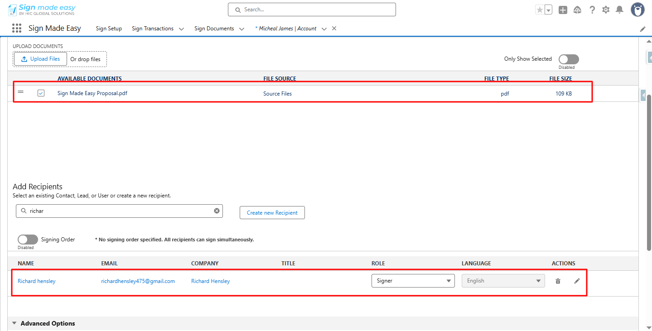The height and width of the screenshot is (331, 652).
Task: Click the magnifier icon in global search
Action: point(238,10)
